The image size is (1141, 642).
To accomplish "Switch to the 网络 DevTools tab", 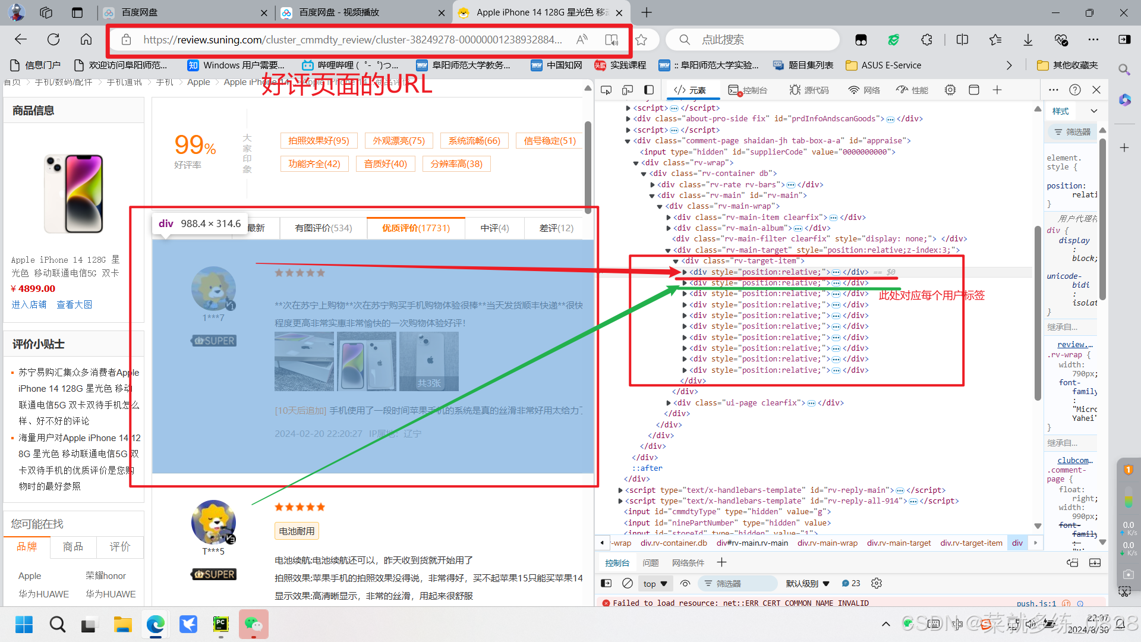I will [x=864, y=90].
